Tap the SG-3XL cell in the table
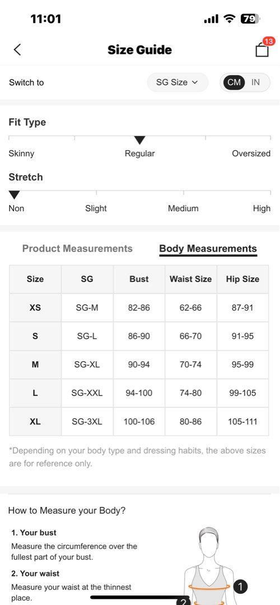The height and width of the screenshot is (605, 280). (87, 422)
